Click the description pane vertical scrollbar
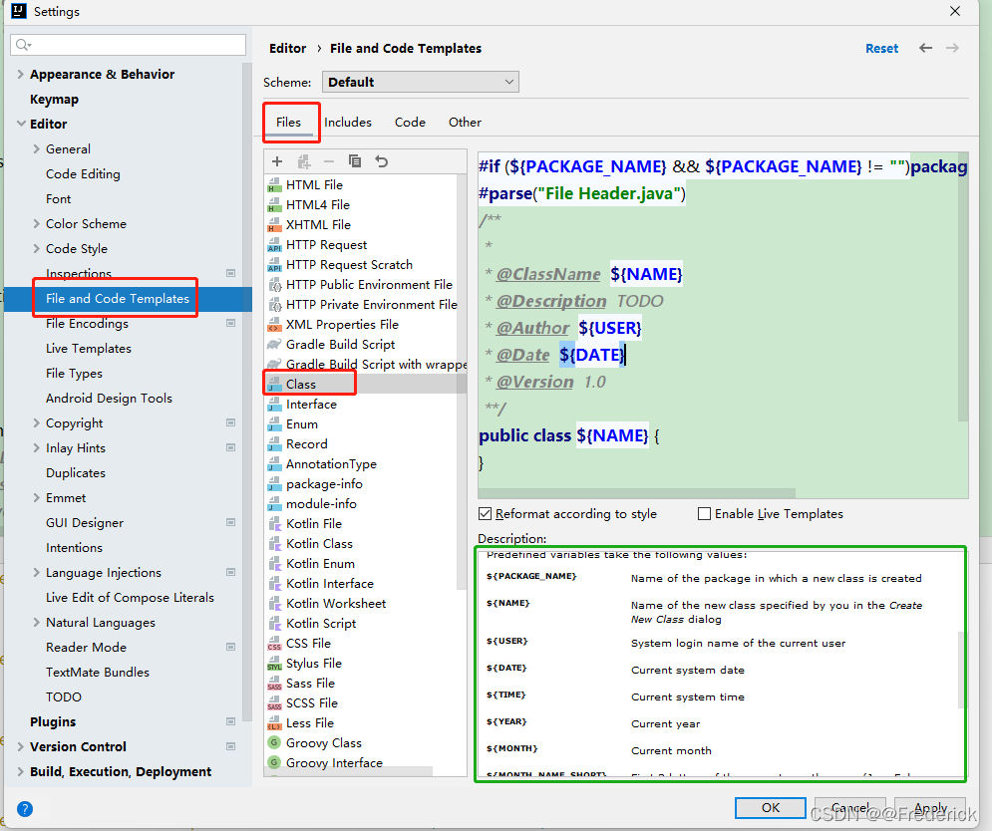 point(962,670)
